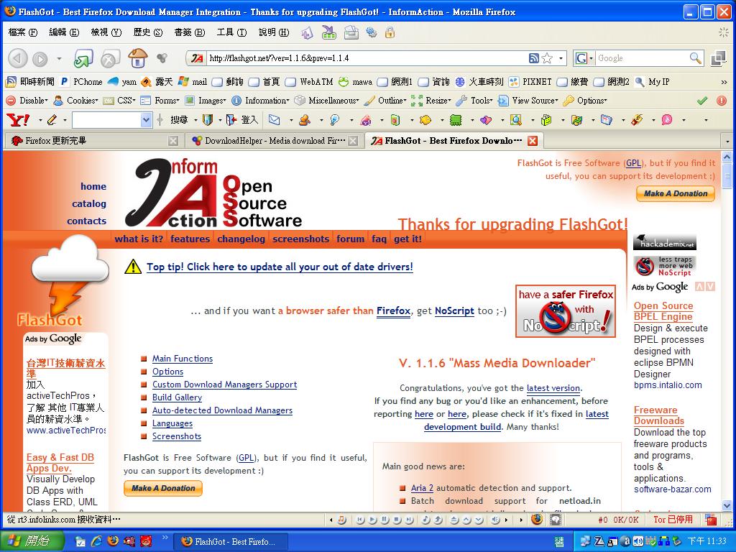Click the Yahoo! logo on the Yahoo toolbar
This screenshot has height=552, width=736.
(x=17, y=120)
